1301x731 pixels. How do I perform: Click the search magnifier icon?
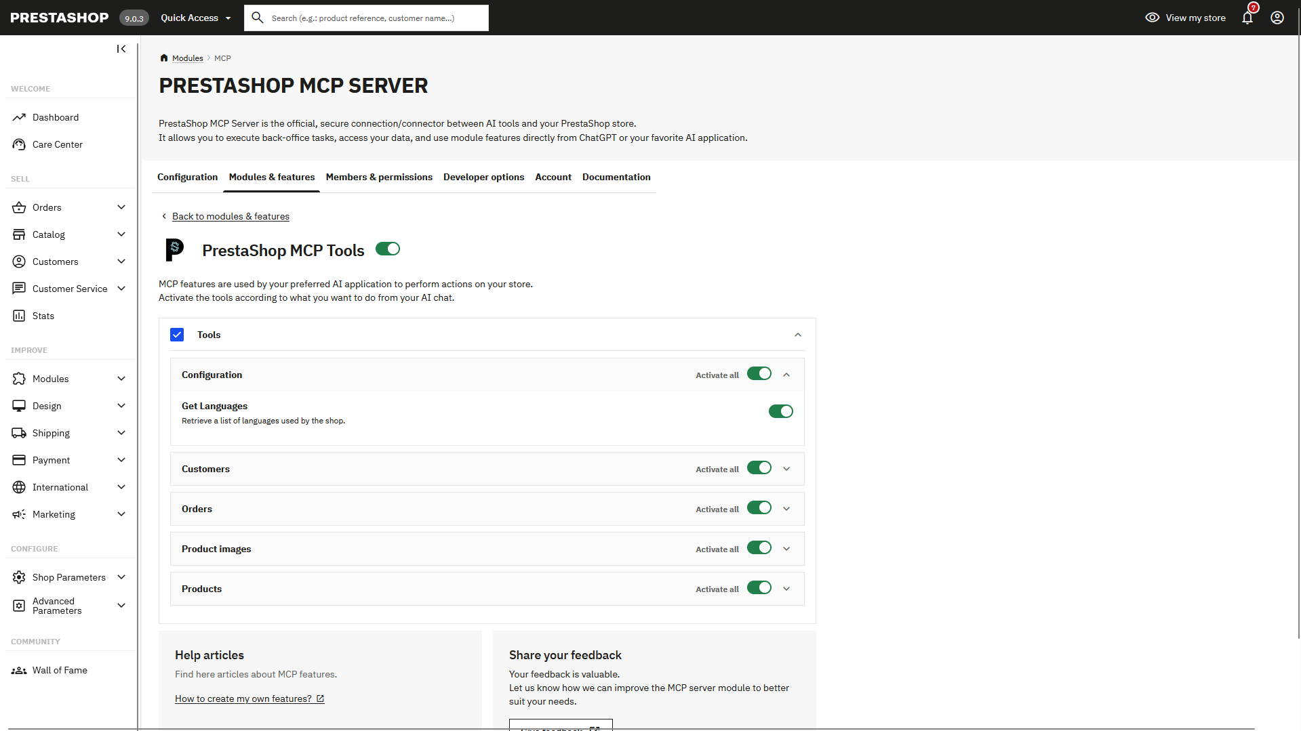[x=257, y=18]
